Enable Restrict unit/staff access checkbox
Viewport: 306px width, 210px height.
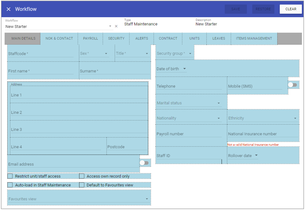pyautogui.click(x=10, y=176)
